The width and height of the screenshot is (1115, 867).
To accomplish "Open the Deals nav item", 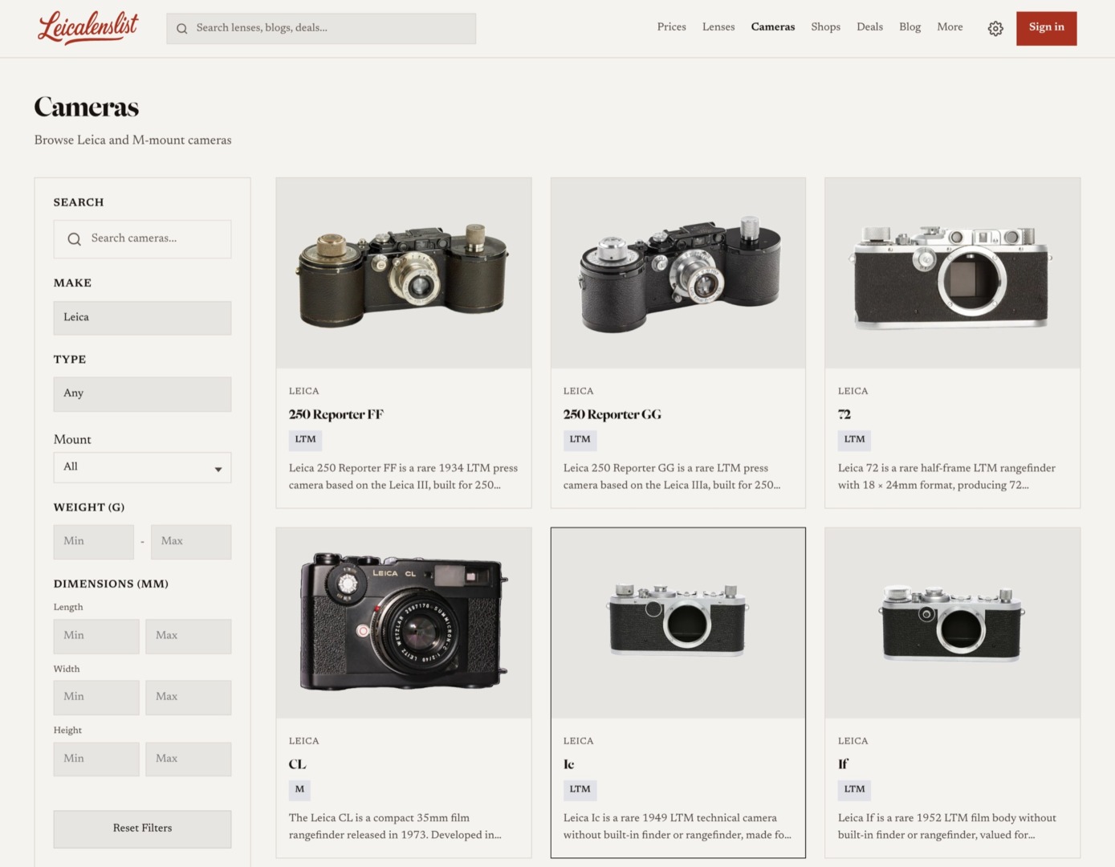I will pos(869,26).
